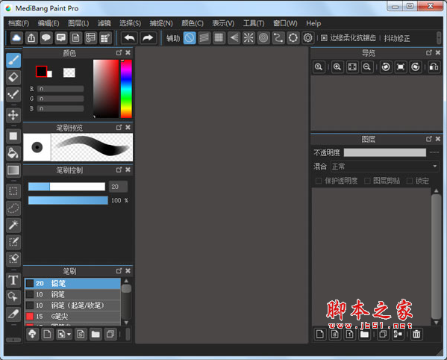This screenshot has width=447, height=360.
Task: Enable radial snap
Action: click(x=248, y=38)
